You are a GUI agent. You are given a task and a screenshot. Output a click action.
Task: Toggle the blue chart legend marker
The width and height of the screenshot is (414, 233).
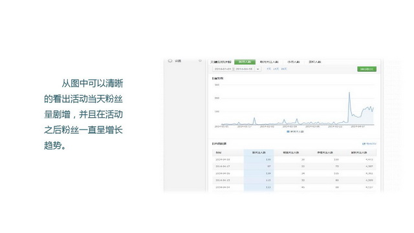click(288, 131)
